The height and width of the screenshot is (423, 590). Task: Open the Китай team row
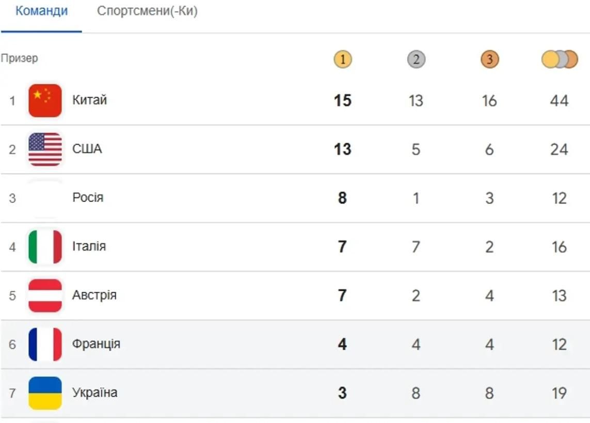click(x=89, y=100)
